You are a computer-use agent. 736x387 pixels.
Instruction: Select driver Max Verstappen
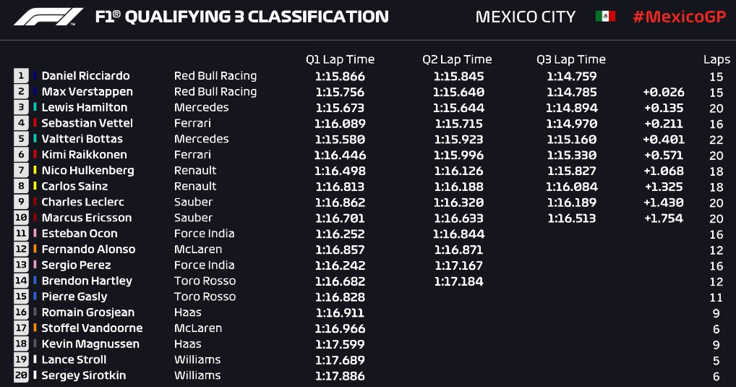87,92
